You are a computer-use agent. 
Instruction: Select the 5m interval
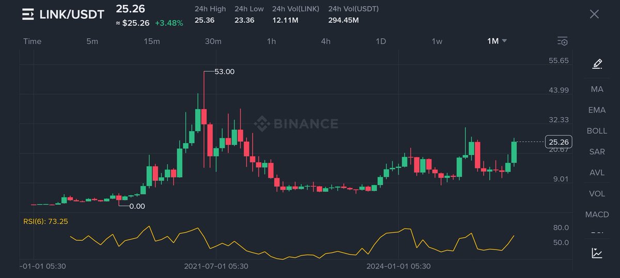tap(92, 41)
